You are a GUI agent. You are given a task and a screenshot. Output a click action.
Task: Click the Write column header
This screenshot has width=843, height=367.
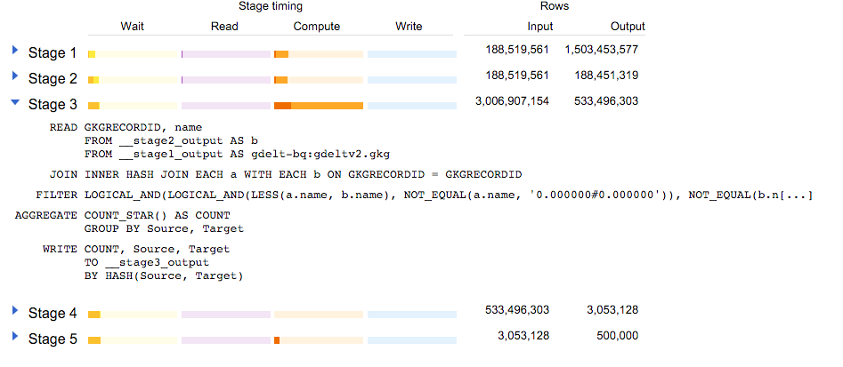click(409, 26)
